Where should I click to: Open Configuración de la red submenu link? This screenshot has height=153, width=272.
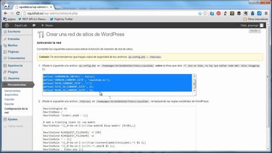[x=16, y=110]
